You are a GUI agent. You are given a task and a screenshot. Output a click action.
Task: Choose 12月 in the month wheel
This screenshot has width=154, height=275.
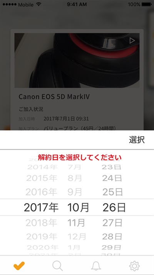point(77,237)
